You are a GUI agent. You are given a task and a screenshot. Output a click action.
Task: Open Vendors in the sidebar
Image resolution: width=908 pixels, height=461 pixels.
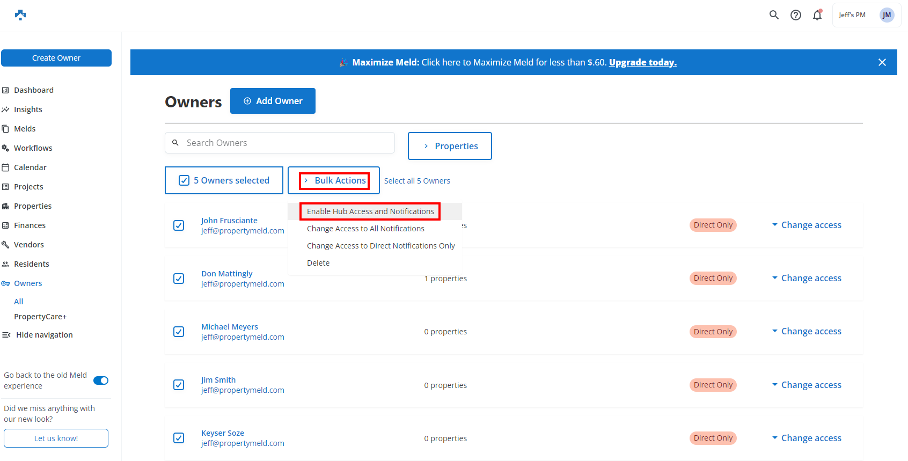[28, 245]
